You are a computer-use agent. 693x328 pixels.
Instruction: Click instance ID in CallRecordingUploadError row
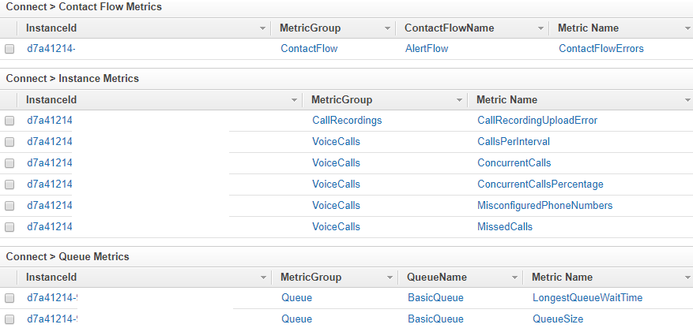click(x=50, y=121)
